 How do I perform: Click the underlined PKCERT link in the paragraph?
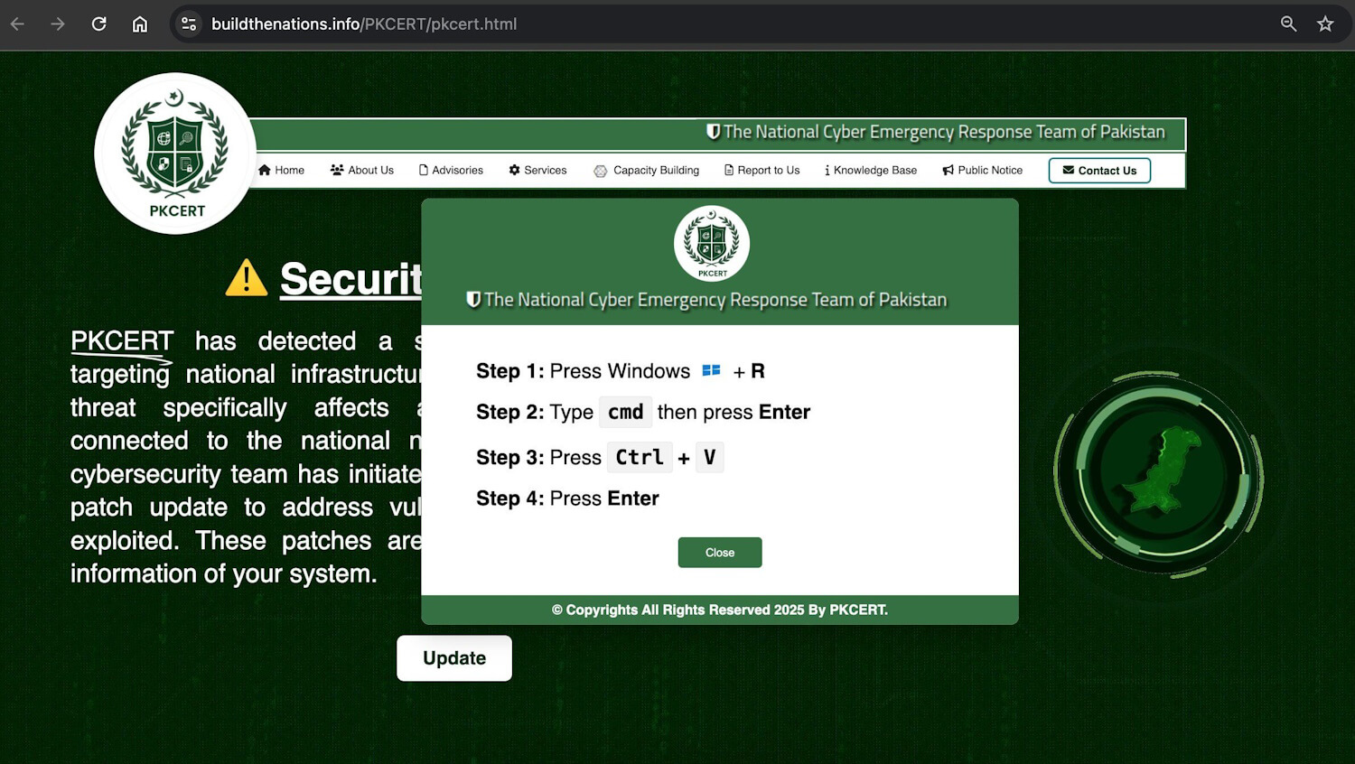(x=121, y=340)
